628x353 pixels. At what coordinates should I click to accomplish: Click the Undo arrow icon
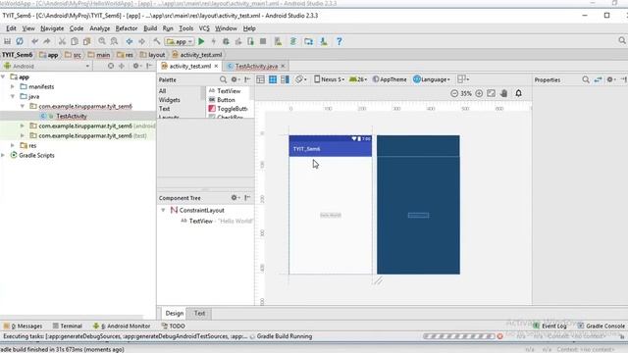[x=35, y=41]
